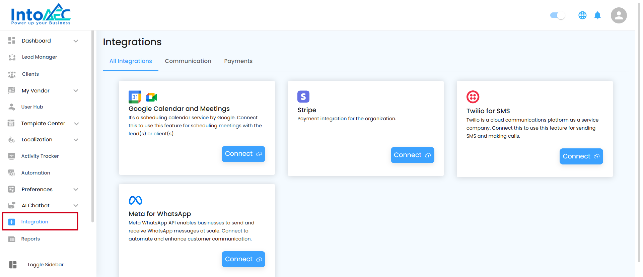Expand the My Vendor chevron

click(x=76, y=90)
